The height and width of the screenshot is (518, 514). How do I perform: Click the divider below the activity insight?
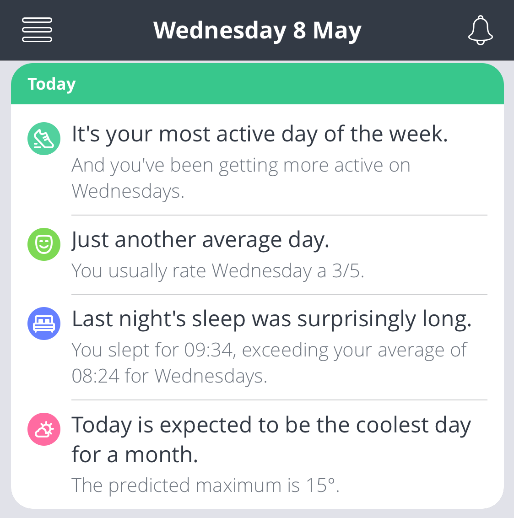point(280,215)
